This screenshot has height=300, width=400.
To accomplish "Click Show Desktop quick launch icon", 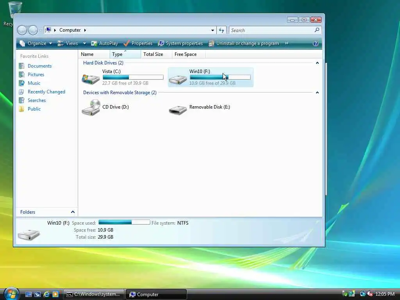I will pyautogui.click(x=28, y=295).
